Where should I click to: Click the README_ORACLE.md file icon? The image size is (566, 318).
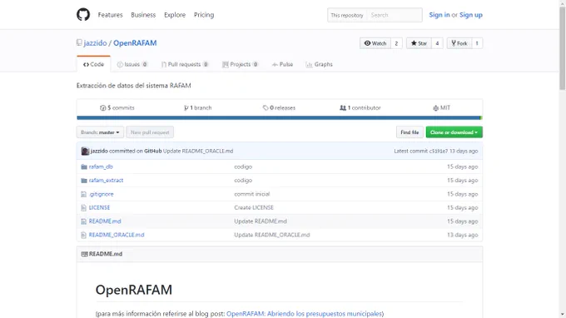click(84, 235)
